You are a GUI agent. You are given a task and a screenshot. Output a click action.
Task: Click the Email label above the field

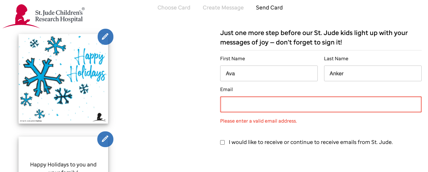point(226,89)
